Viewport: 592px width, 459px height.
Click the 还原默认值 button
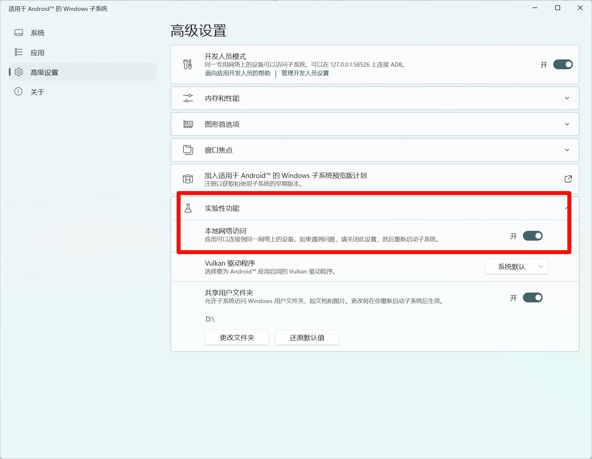point(307,338)
